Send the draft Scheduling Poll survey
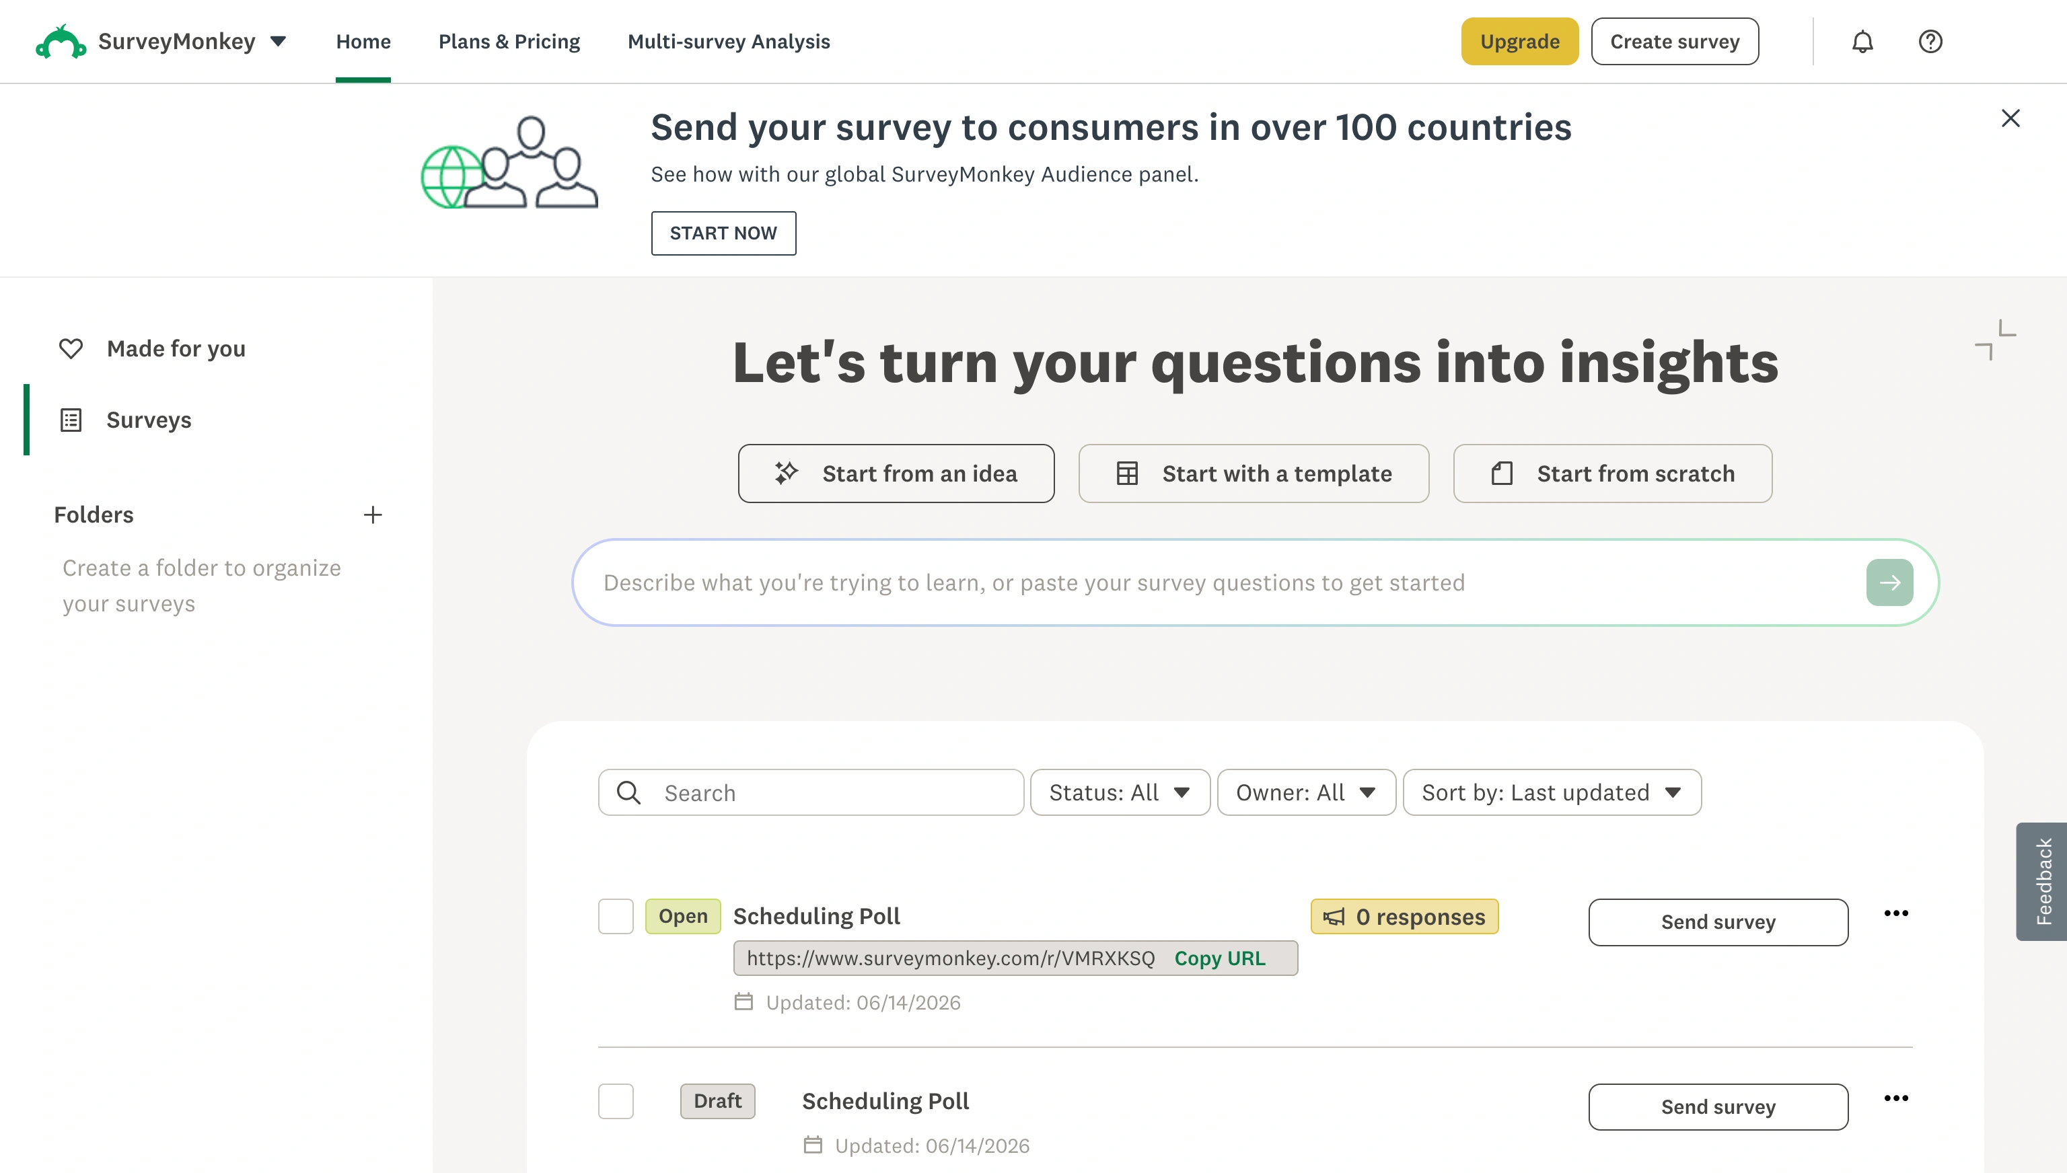Image resolution: width=2067 pixels, height=1173 pixels. 1718,1107
